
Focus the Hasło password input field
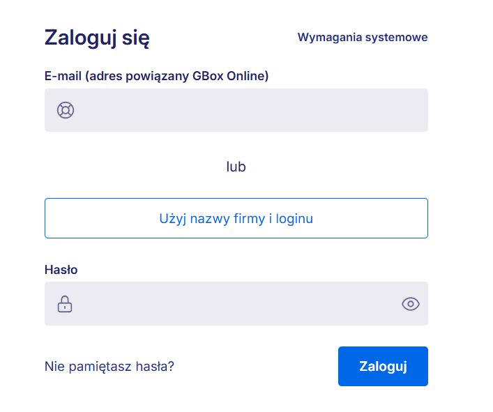point(230,304)
